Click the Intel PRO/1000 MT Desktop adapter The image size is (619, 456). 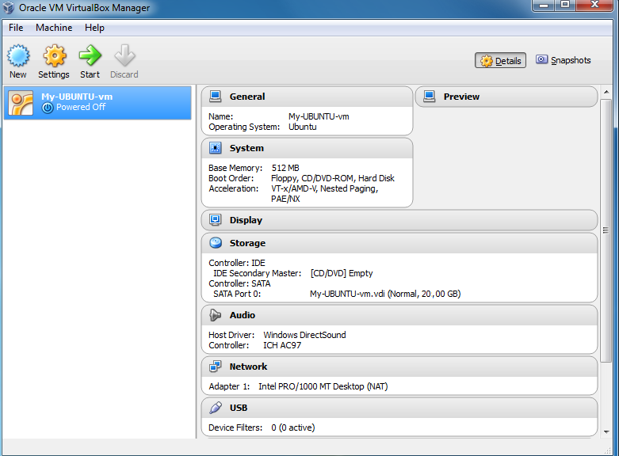click(x=323, y=386)
